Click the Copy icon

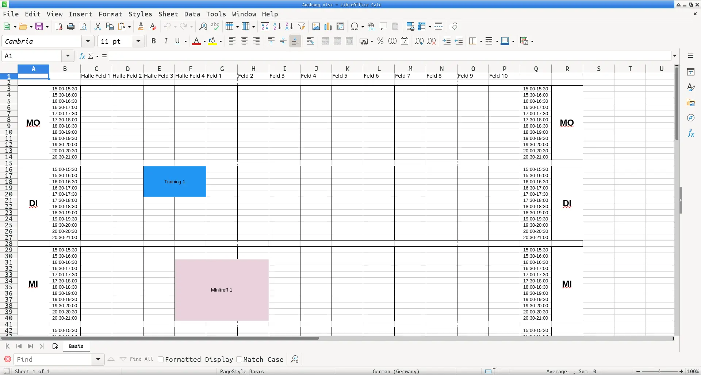pyautogui.click(x=110, y=26)
